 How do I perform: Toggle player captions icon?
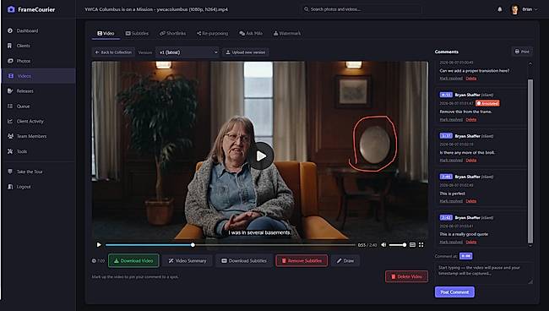click(x=412, y=245)
